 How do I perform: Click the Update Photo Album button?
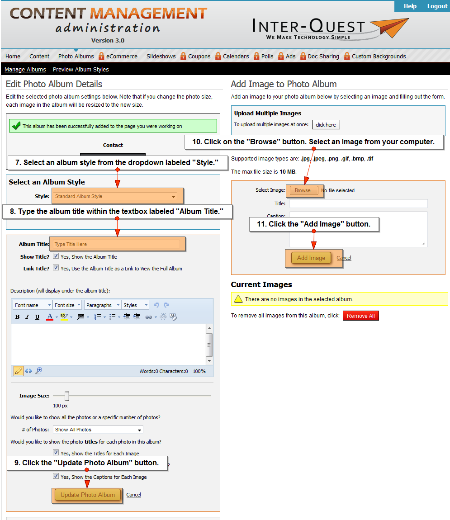[x=88, y=495]
